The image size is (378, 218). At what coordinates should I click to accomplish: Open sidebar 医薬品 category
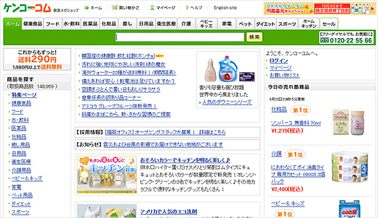click(x=19, y=128)
